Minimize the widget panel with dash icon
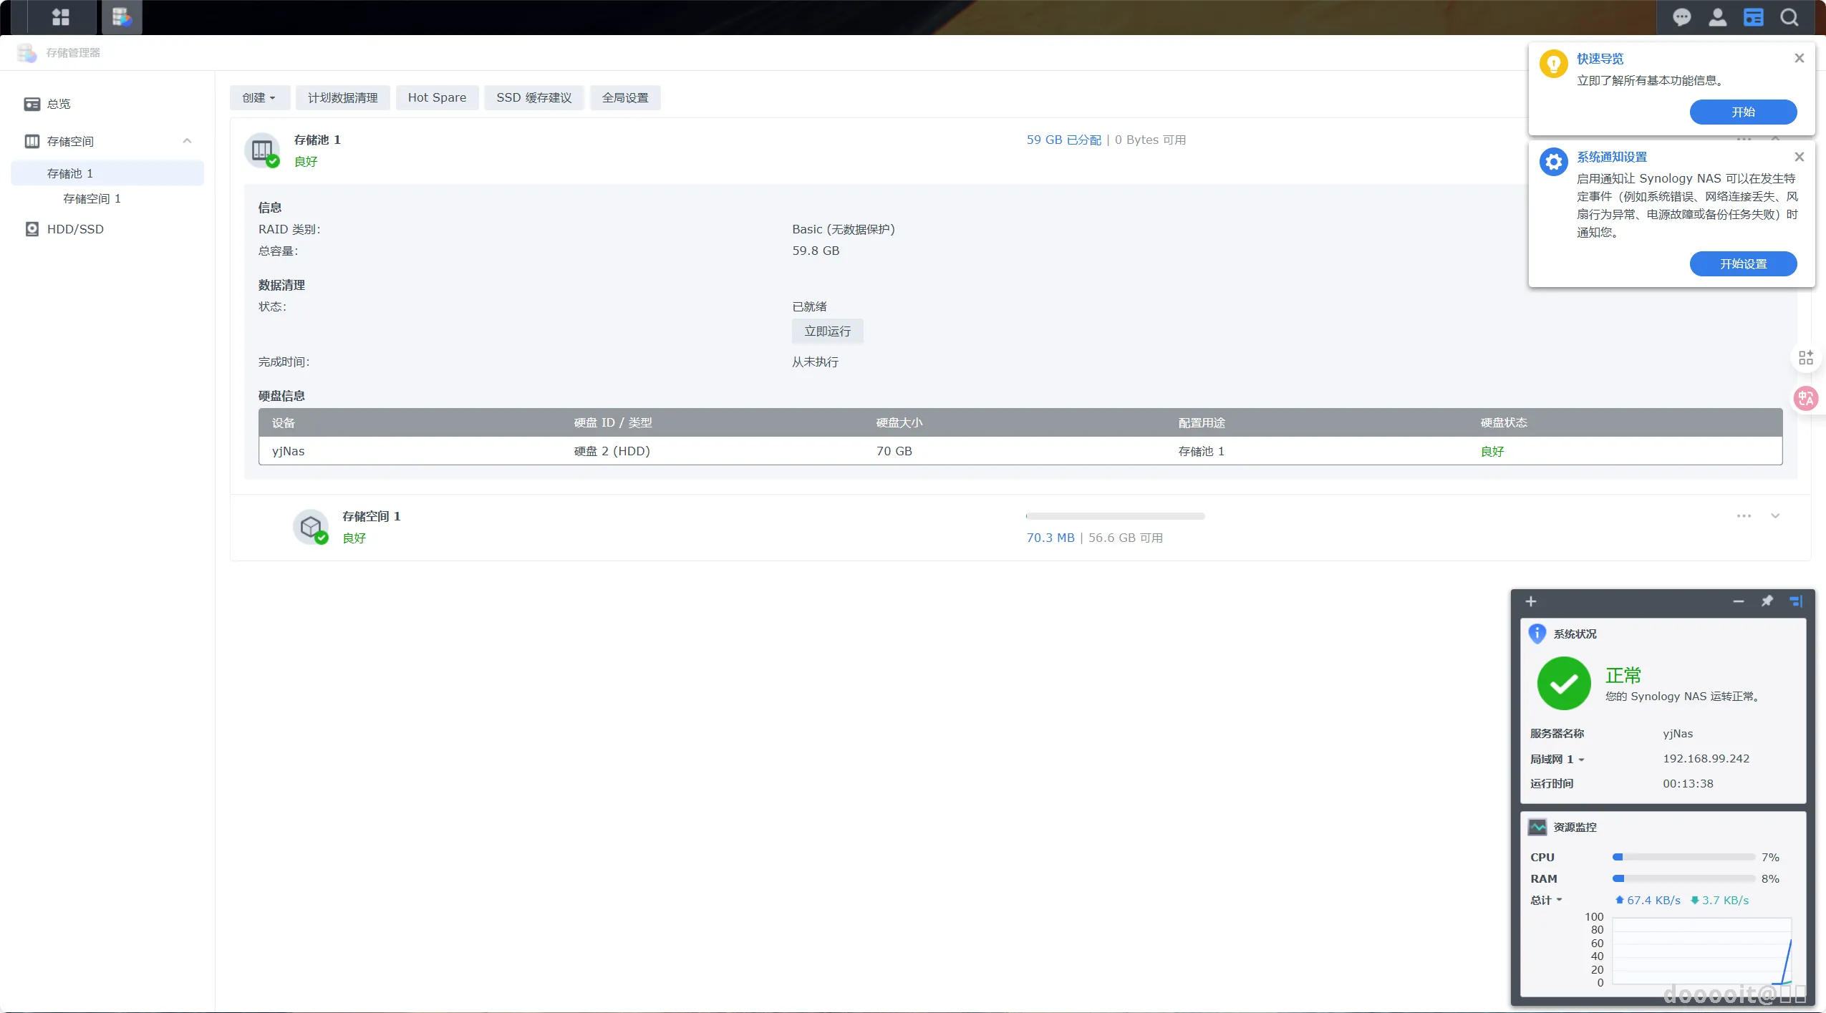The image size is (1826, 1013). 1738,601
